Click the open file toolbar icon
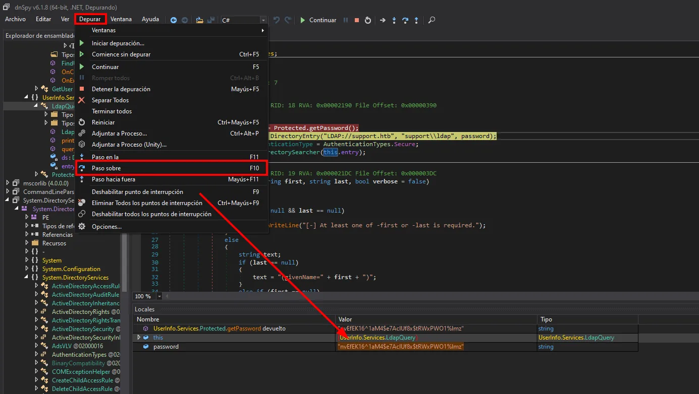 click(x=200, y=20)
